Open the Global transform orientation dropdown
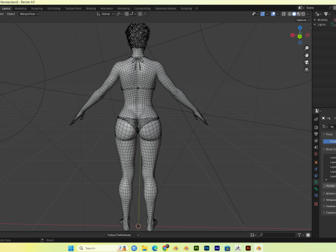The width and height of the screenshot is (336, 252). (x=105, y=14)
